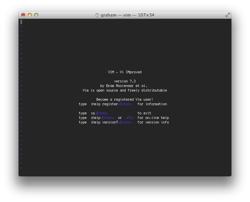Click 'for on-line help' text
The height and width of the screenshot is (202, 250).
(x=153, y=118)
